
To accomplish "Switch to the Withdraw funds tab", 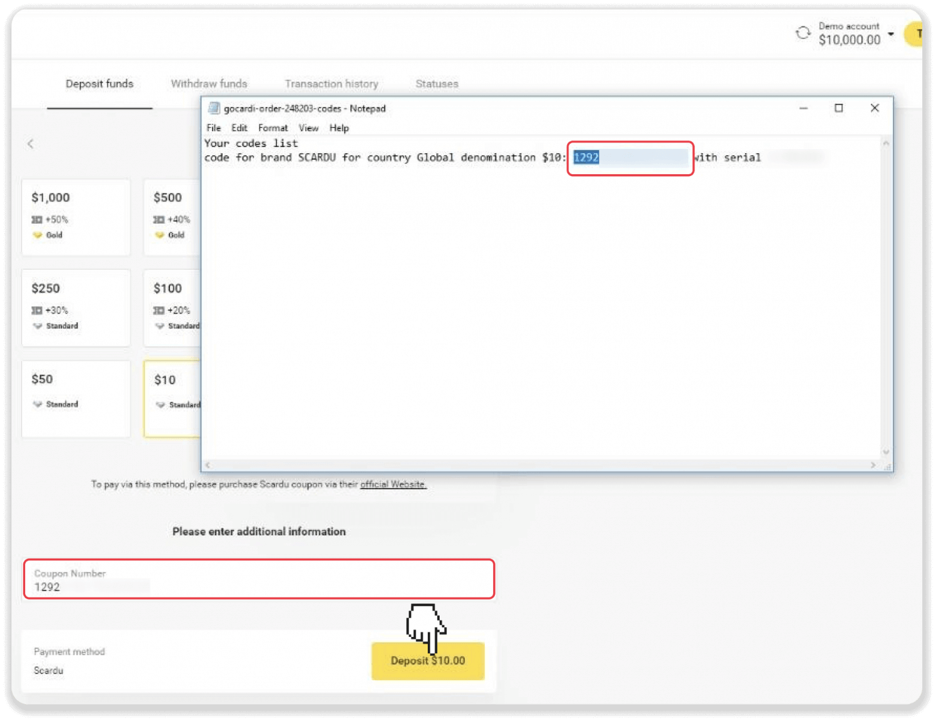I will coord(208,84).
